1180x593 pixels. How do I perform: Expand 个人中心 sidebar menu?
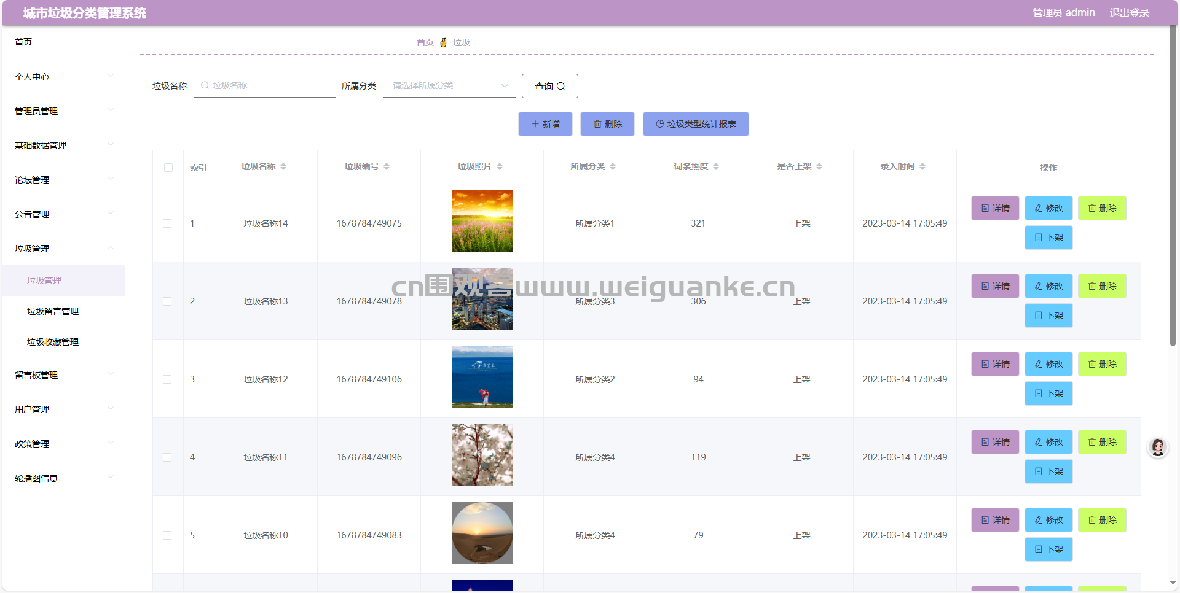pos(64,77)
